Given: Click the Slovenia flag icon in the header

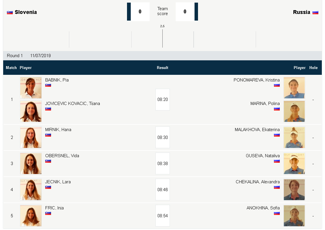Looking at the screenshot, I should (10, 12).
